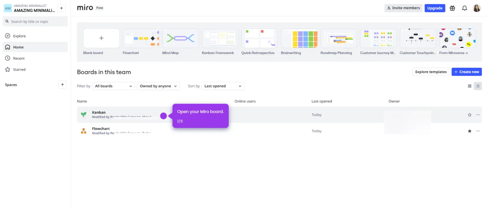Open the Kanban board name
The width and height of the screenshot is (488, 207).
click(x=99, y=112)
